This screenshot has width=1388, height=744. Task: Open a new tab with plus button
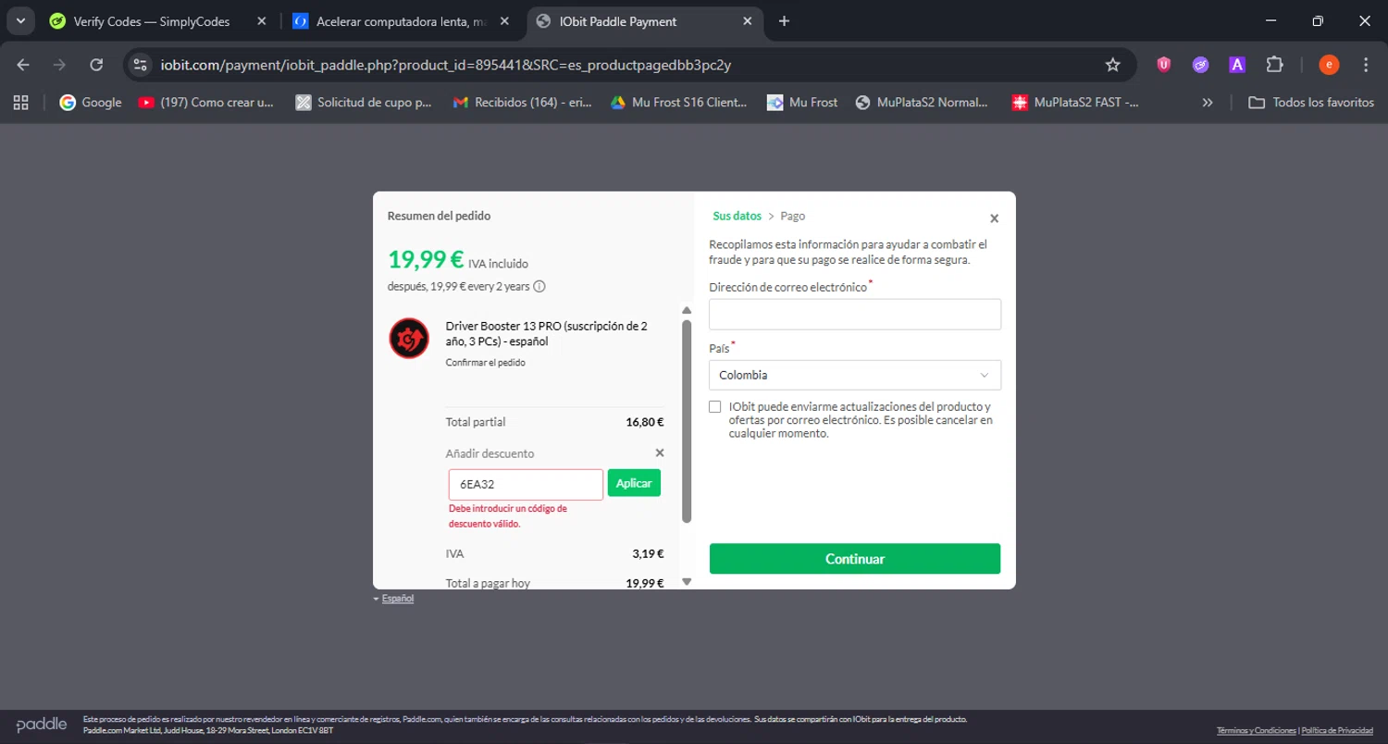pyautogui.click(x=784, y=21)
